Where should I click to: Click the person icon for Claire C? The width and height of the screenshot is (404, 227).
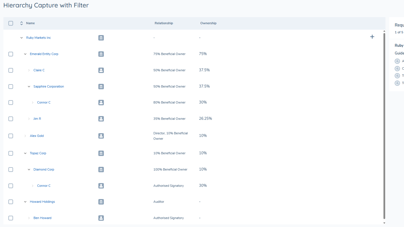tap(101, 70)
